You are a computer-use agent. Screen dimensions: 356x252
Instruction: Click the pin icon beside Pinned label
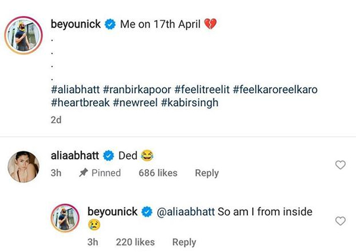click(x=84, y=173)
